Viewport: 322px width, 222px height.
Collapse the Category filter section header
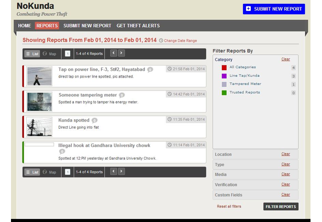coord(224,60)
